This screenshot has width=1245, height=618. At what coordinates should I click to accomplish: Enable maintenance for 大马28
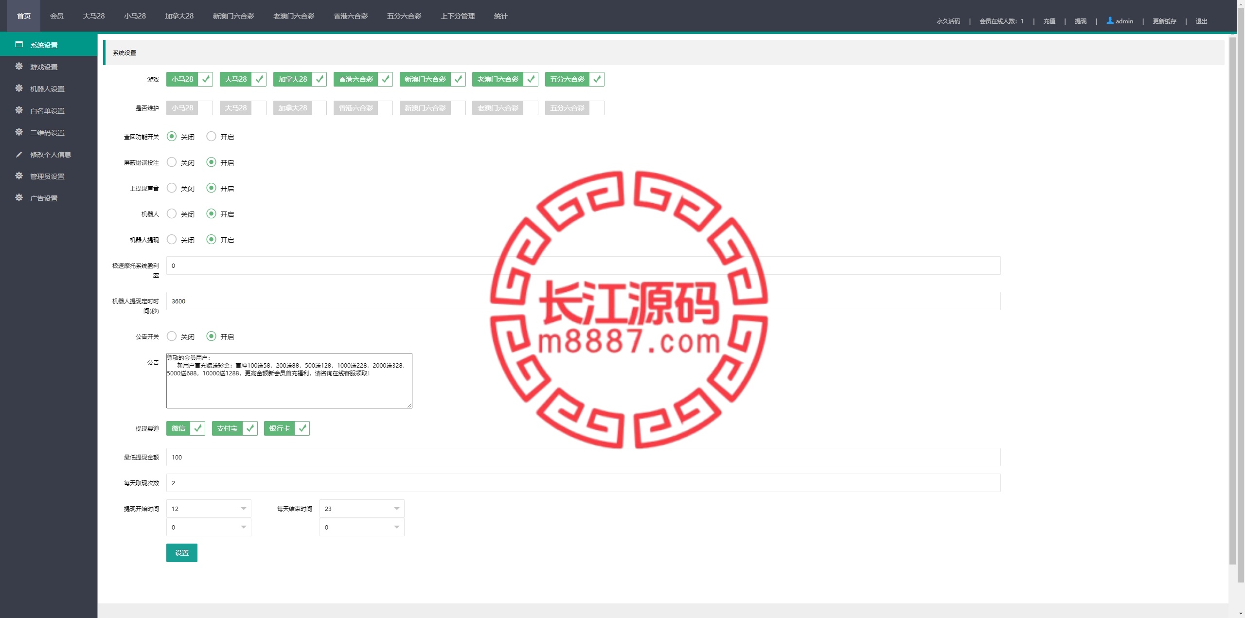243,108
